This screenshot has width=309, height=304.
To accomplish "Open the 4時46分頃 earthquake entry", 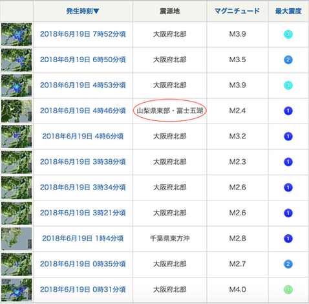I will (x=83, y=111).
